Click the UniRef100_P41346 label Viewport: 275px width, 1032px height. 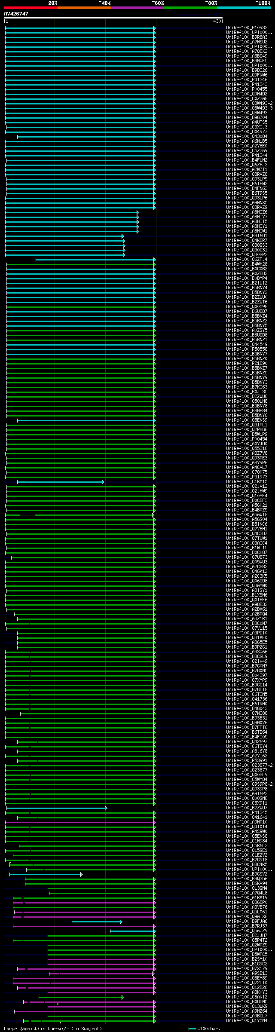point(247,80)
